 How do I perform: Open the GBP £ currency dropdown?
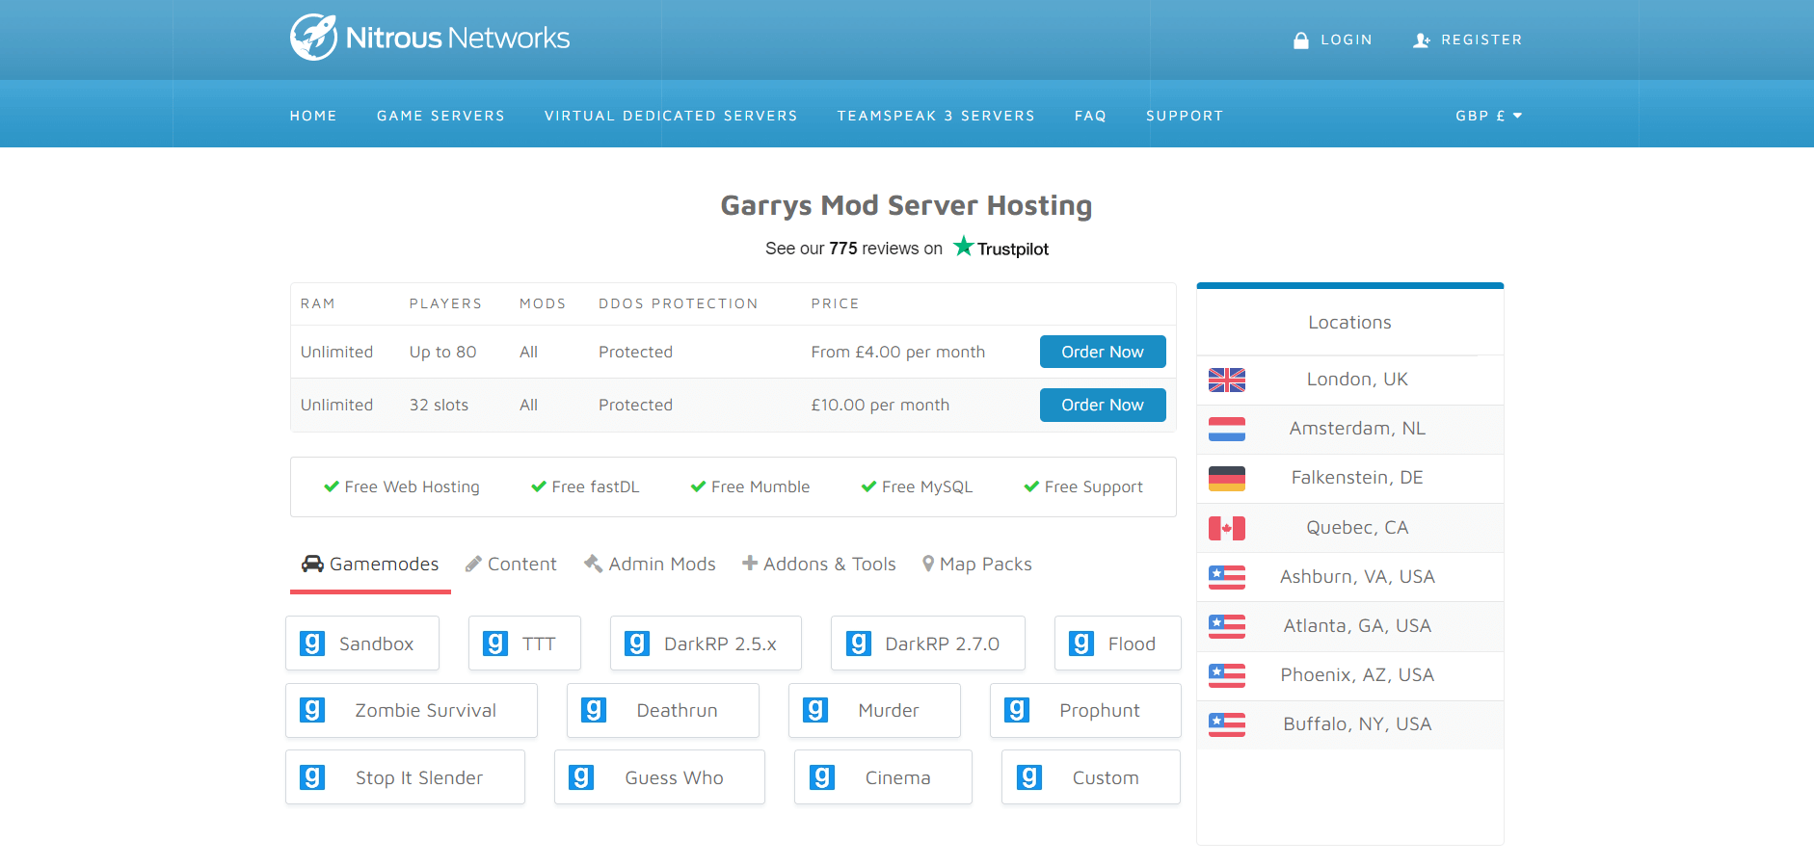[x=1488, y=116]
